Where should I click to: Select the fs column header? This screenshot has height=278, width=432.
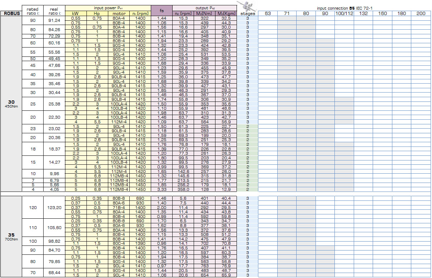(x=162, y=10)
